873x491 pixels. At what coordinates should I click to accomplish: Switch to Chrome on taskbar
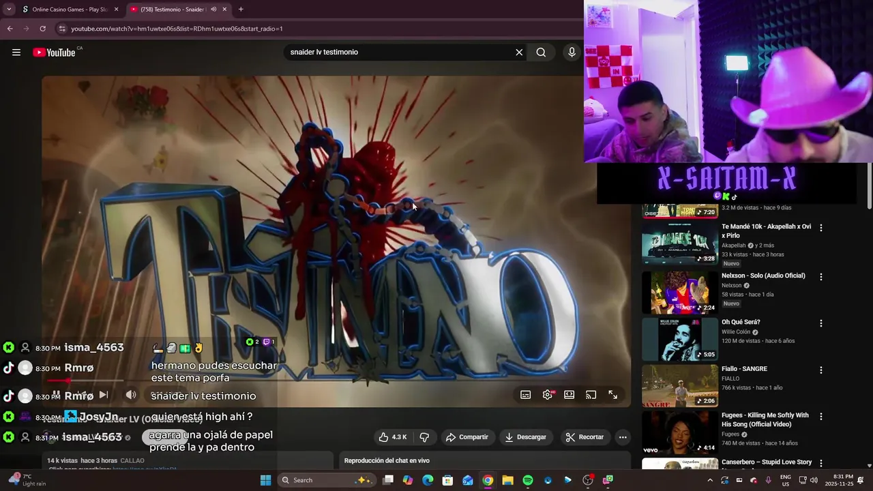(488, 480)
